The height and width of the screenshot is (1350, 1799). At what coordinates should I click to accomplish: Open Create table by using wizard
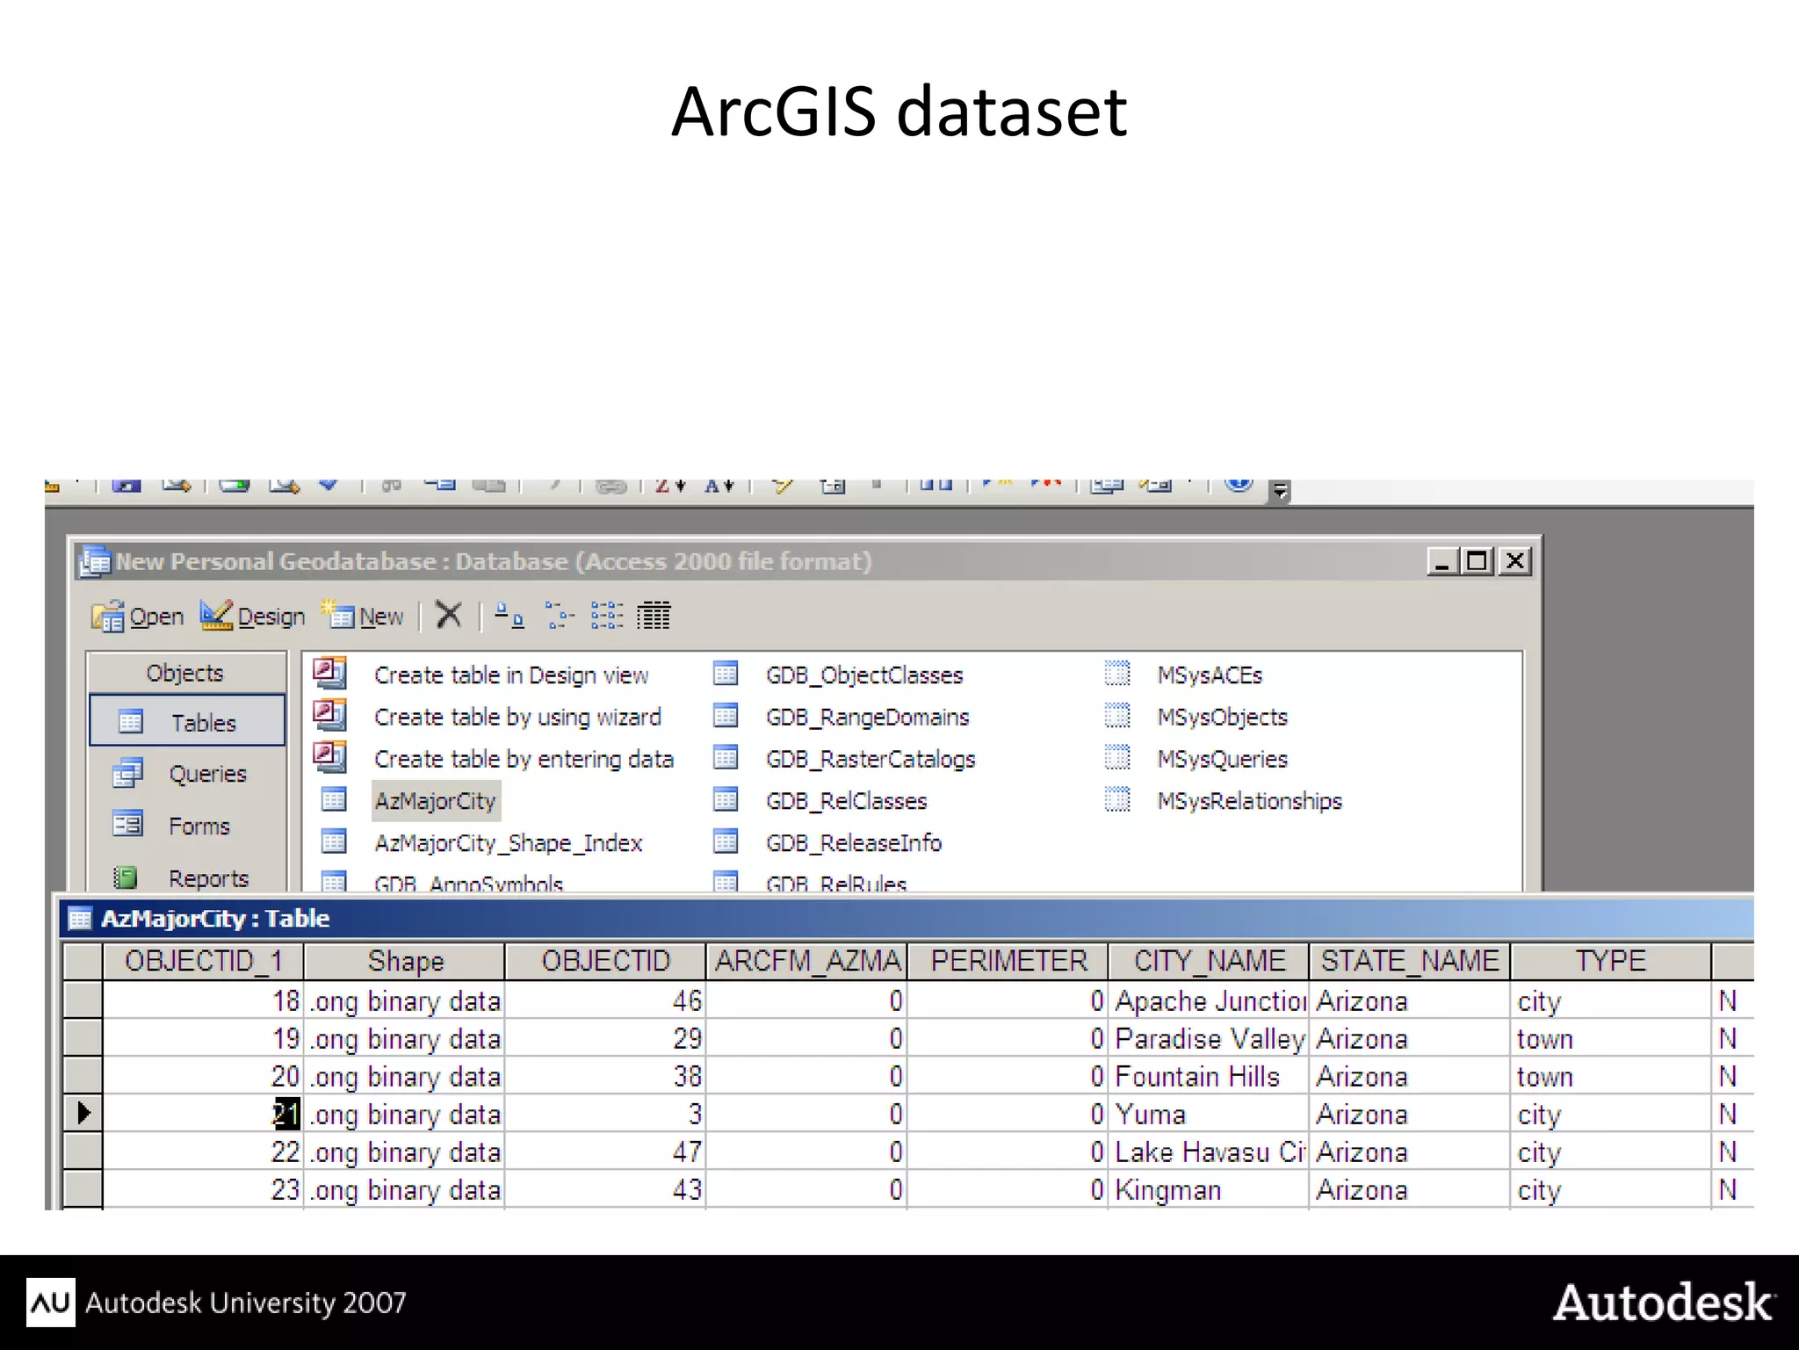517,718
